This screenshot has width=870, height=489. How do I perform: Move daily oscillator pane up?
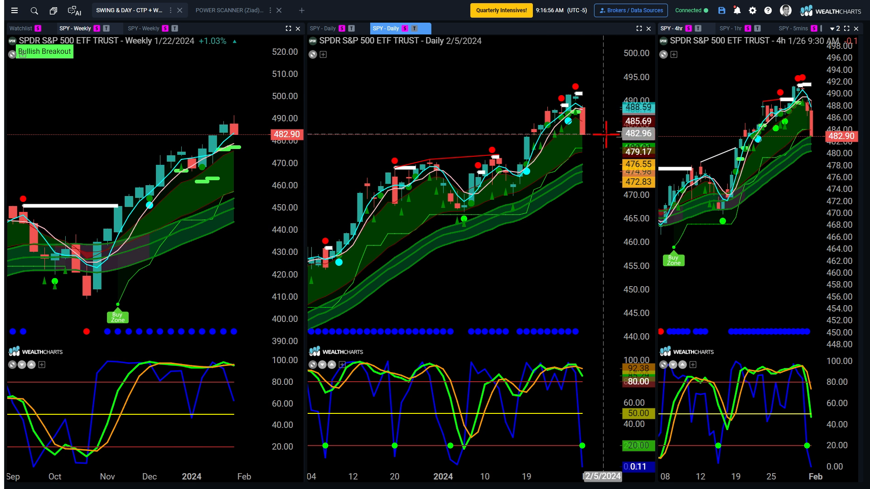332,364
